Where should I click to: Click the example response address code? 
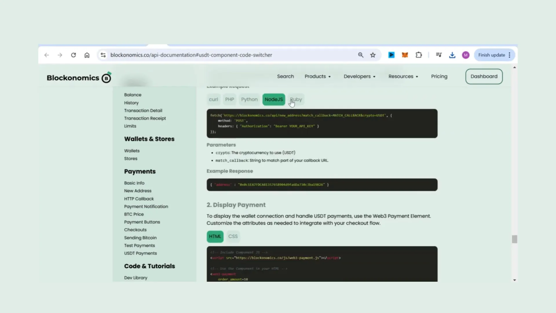click(322, 185)
